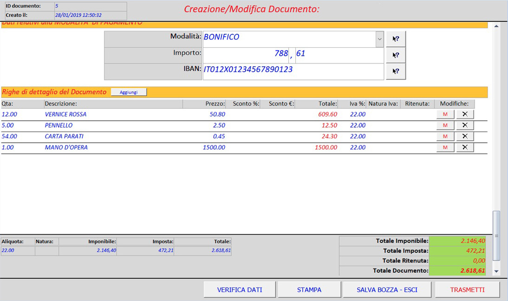
Task: Click the Totale Imposta value 472,21
Action: tap(457, 251)
